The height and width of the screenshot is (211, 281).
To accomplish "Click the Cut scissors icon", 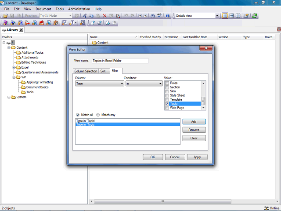I will 85,16.
